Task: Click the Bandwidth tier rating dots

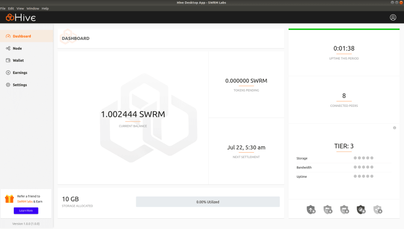Action: [363, 167]
